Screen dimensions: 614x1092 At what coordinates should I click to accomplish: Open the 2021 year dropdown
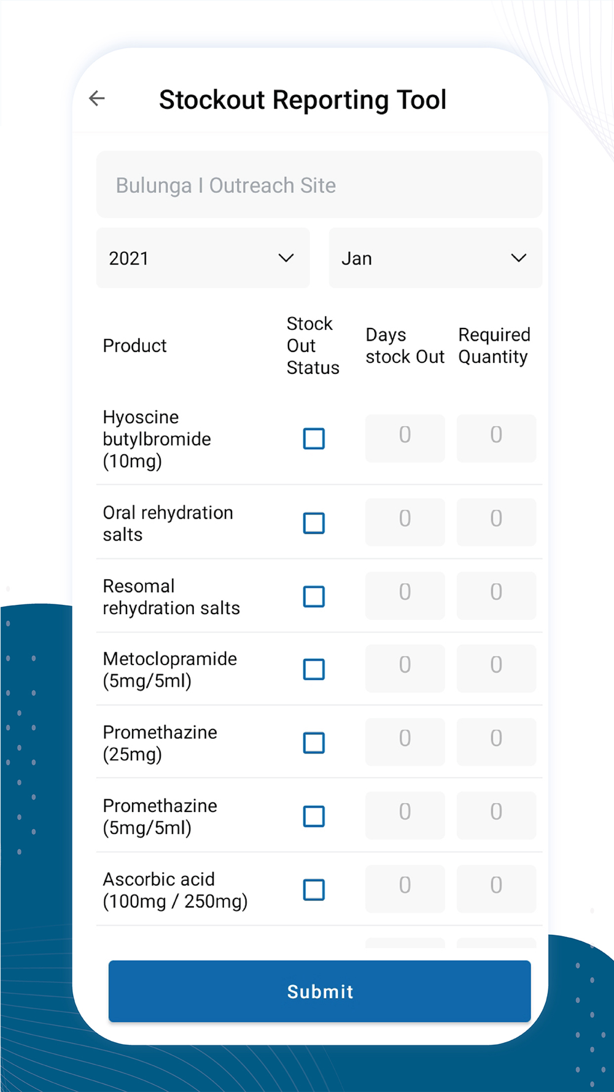point(203,258)
